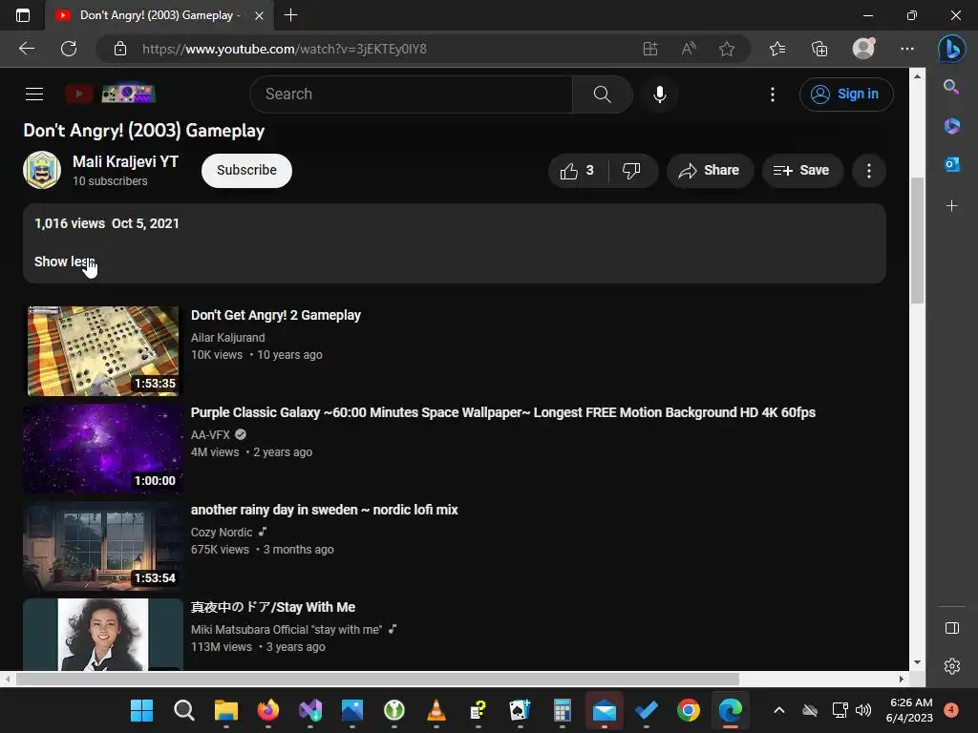Collapse description with Show less
This screenshot has height=733, width=978.
64,262
